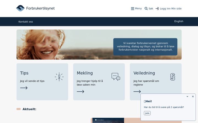
Task: Open the Tips card heading
Action: [24, 73]
